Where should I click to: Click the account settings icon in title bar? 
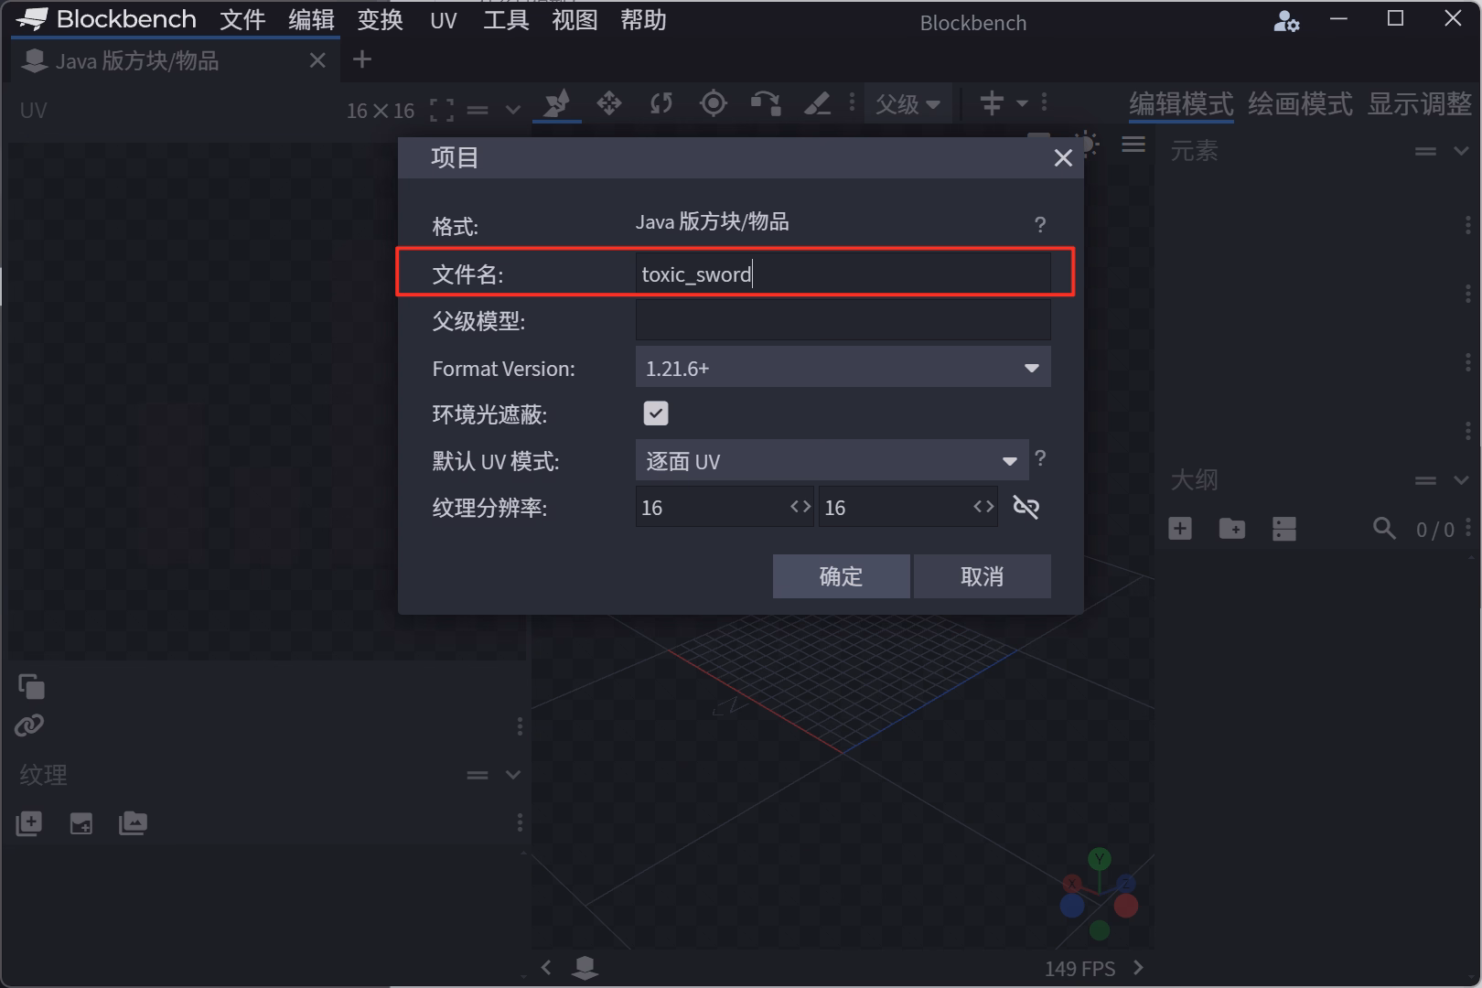click(x=1286, y=20)
